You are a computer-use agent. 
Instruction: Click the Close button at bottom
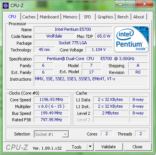137,147
